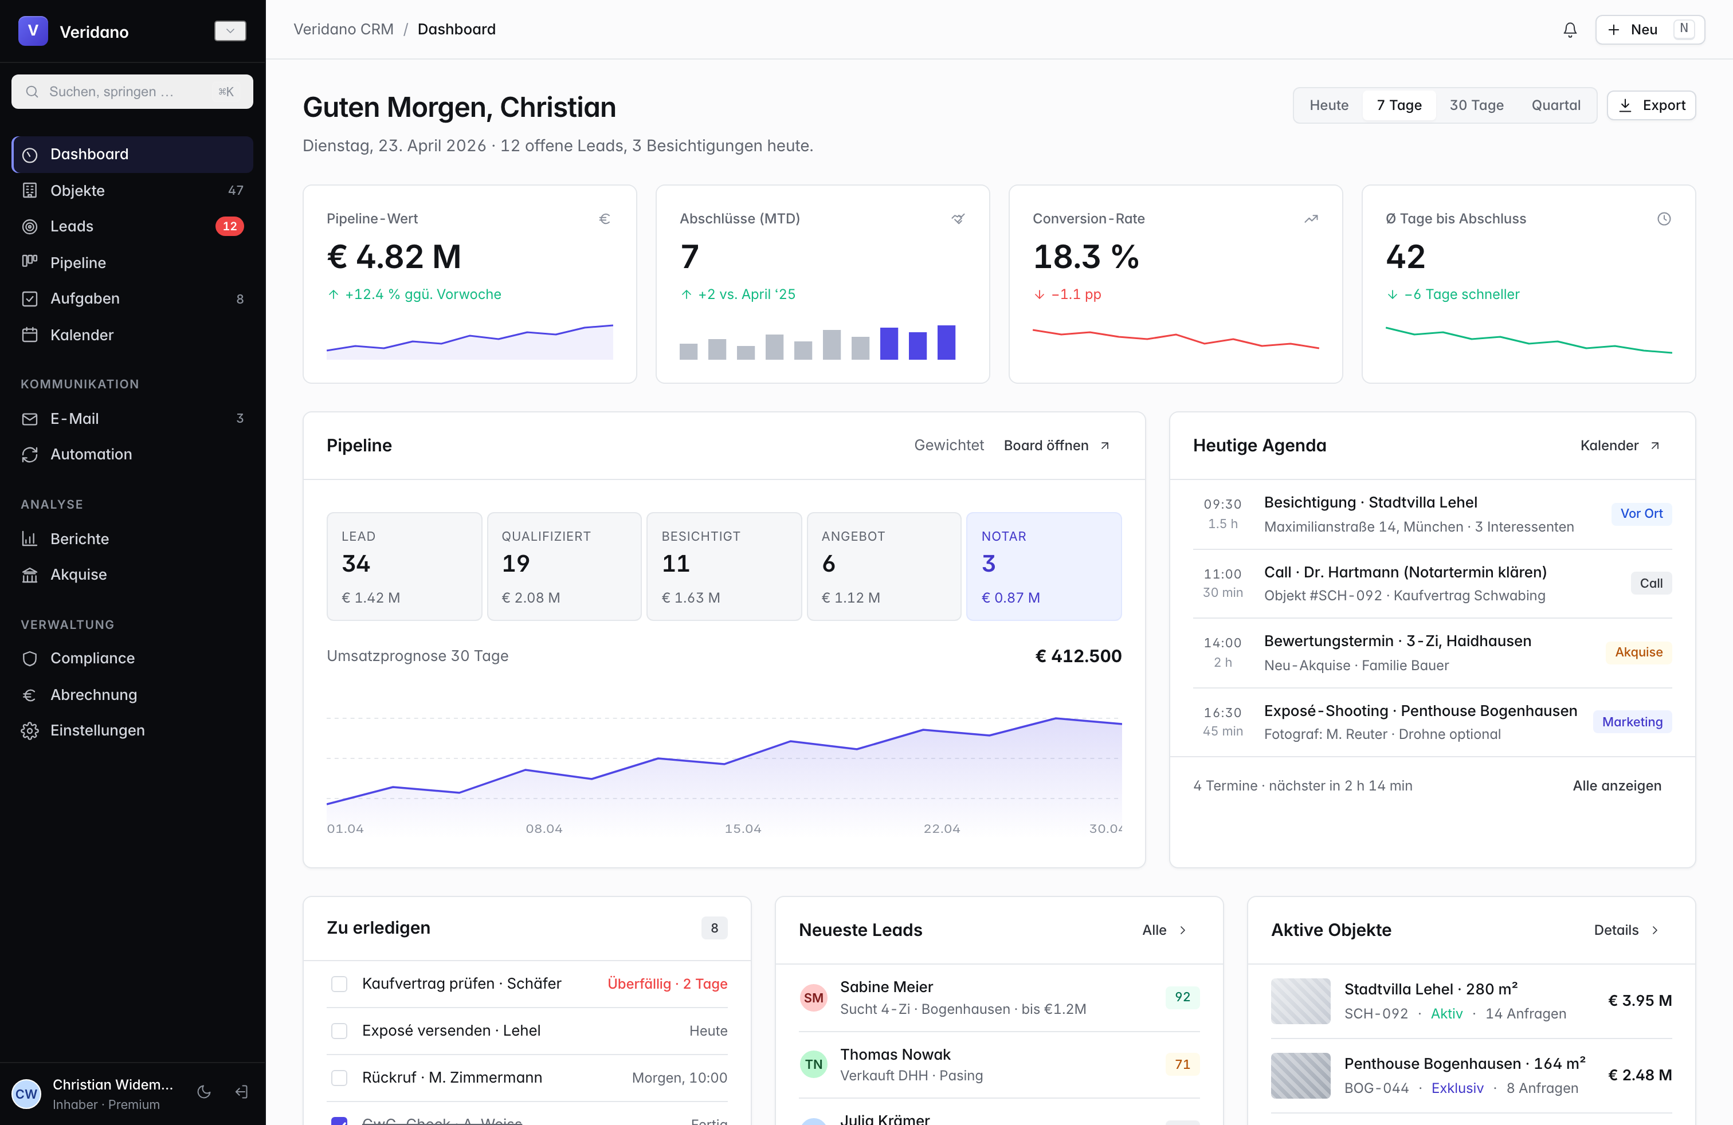Click the Kalender icon in sidebar

click(x=30, y=335)
